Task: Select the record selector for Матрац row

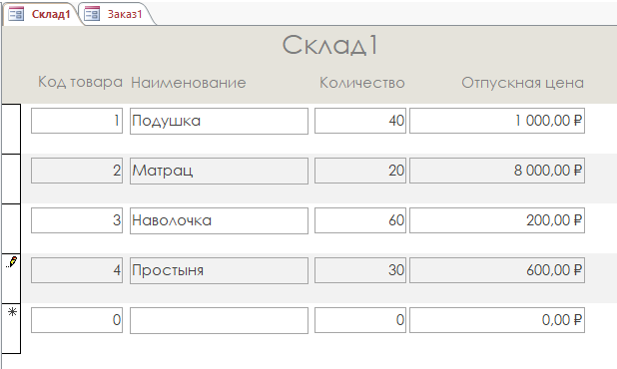Action: [x=11, y=179]
